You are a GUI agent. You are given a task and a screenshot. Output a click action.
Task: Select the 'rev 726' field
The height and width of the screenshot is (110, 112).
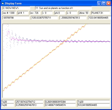35,13
